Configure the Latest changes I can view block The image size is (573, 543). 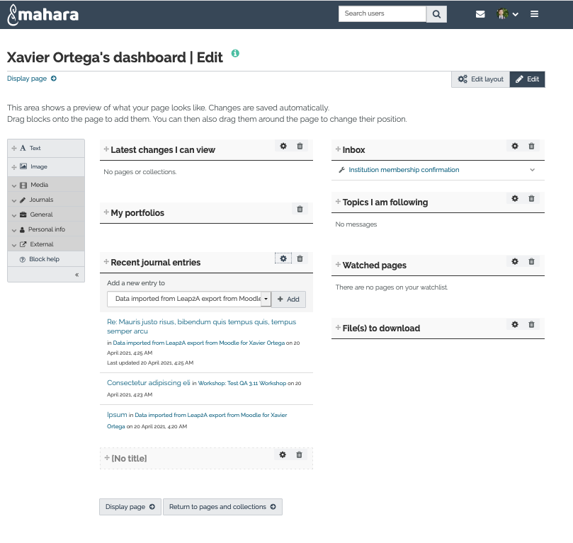point(283,146)
